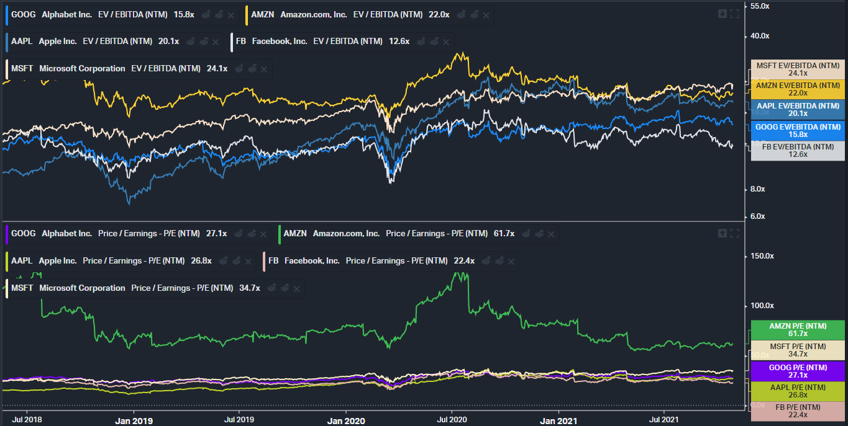Click the '100.0x' tick on the P/E scale
Viewport: 848px width, 426px height.
click(762, 306)
